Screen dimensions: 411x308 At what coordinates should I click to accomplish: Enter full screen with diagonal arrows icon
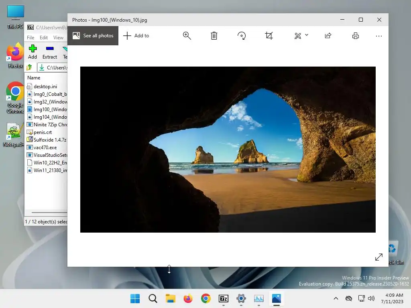click(379, 257)
